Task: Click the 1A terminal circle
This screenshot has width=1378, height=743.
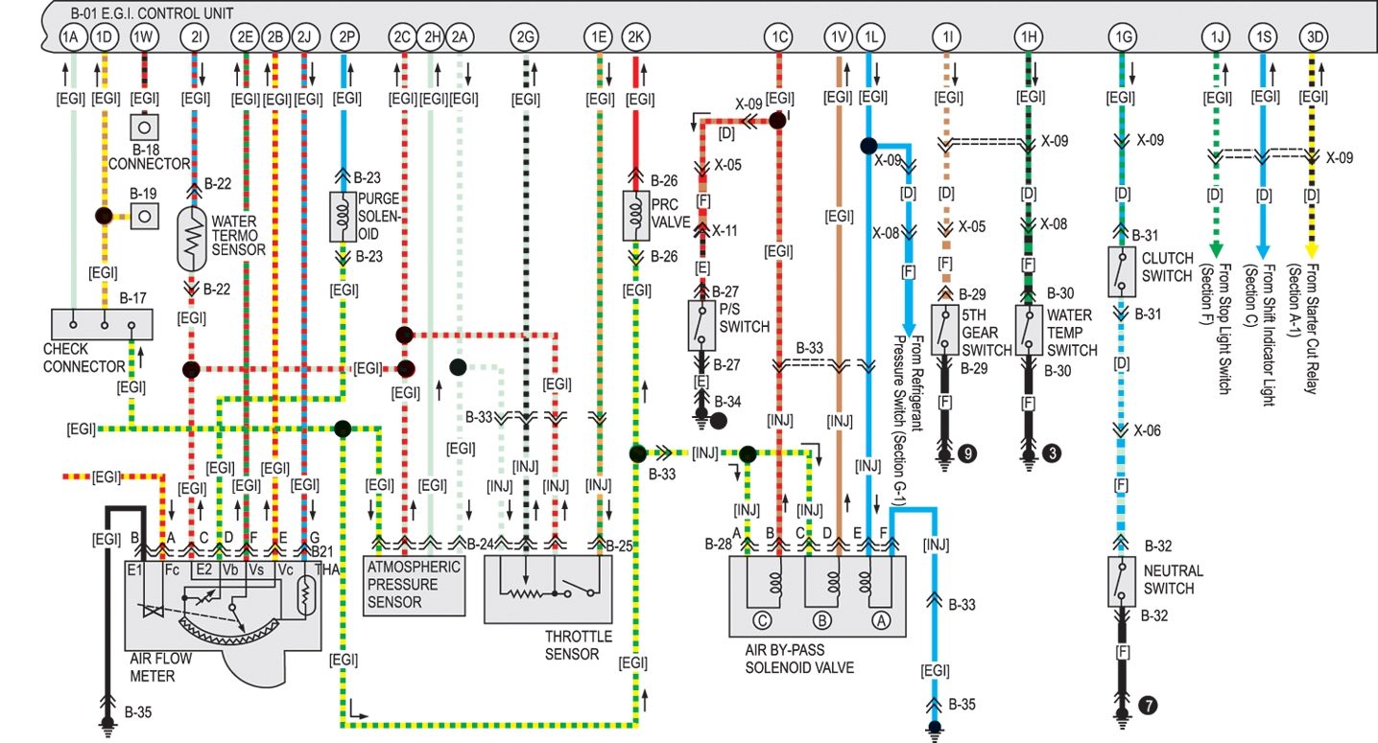Action: point(70,37)
